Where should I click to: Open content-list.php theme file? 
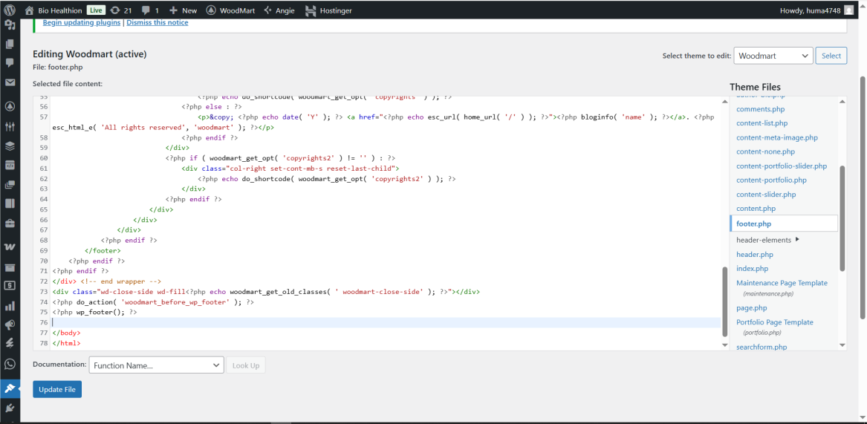[x=762, y=123]
